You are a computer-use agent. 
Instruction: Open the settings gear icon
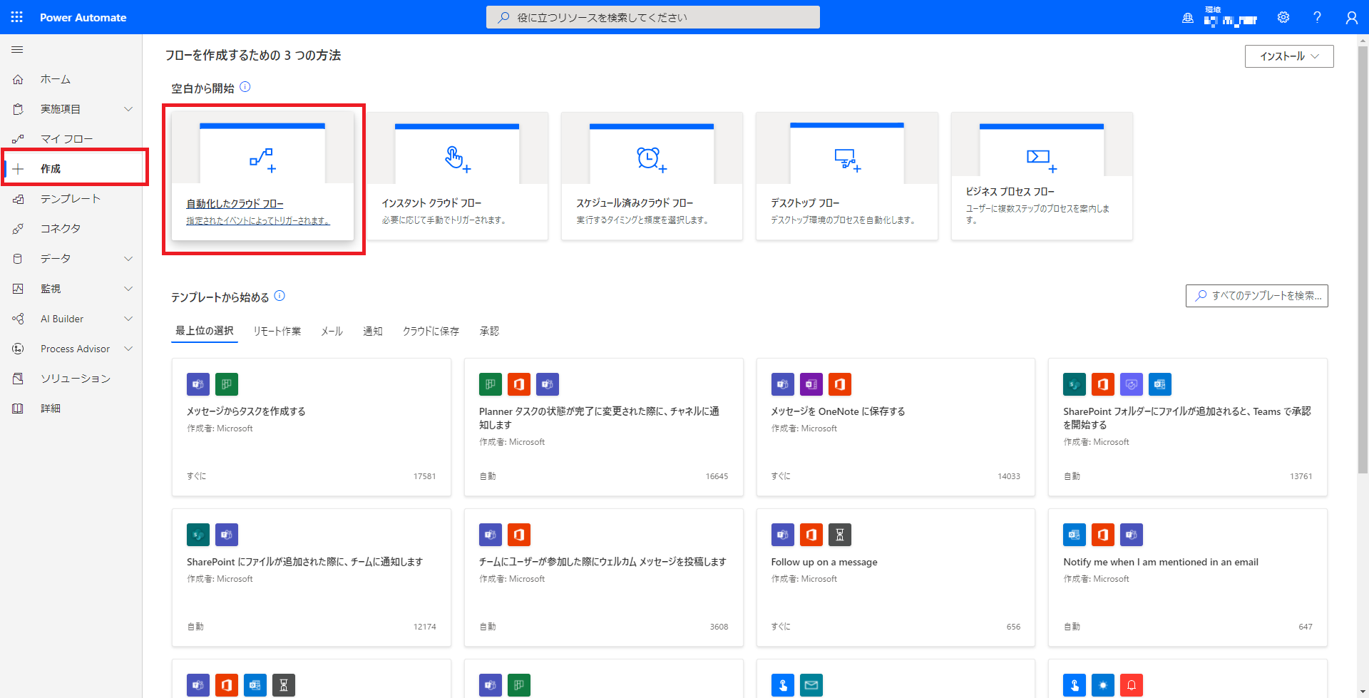(1283, 17)
